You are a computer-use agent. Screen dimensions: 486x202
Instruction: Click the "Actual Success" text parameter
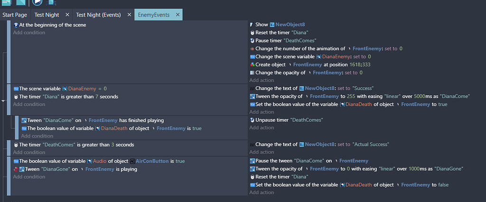[x=370, y=145]
